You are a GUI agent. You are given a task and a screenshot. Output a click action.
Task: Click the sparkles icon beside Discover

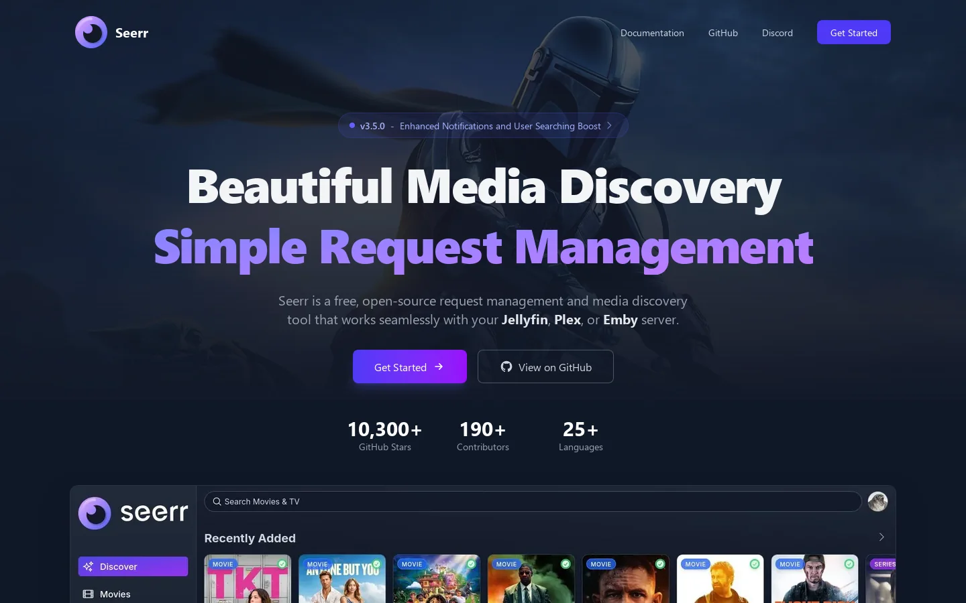88,566
